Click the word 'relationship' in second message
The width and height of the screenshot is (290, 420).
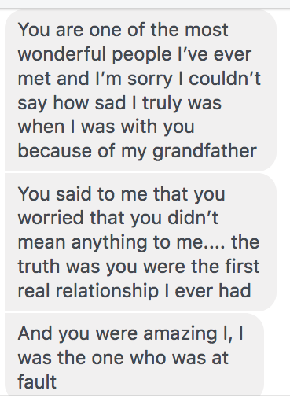tap(107, 292)
